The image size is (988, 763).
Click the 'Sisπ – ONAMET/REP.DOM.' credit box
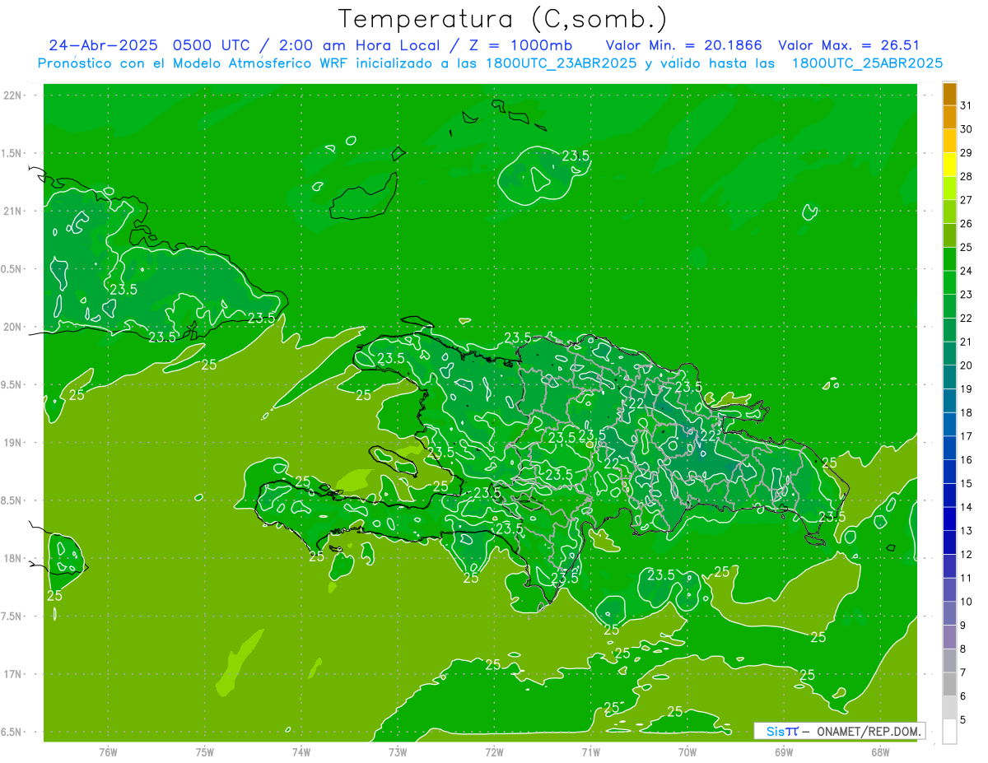pyautogui.click(x=840, y=731)
